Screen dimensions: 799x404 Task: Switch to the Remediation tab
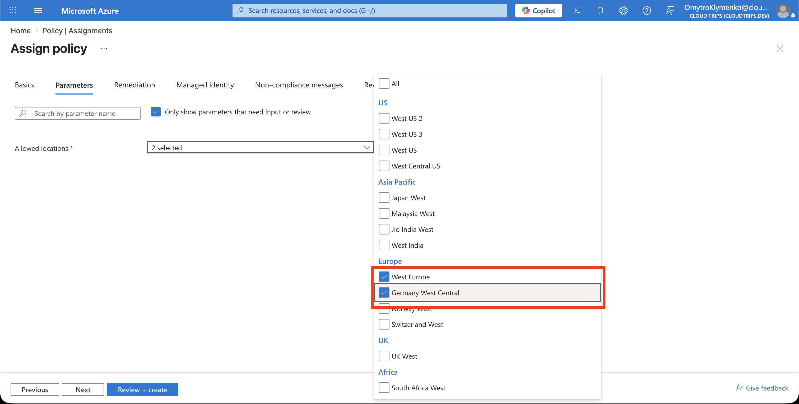134,85
